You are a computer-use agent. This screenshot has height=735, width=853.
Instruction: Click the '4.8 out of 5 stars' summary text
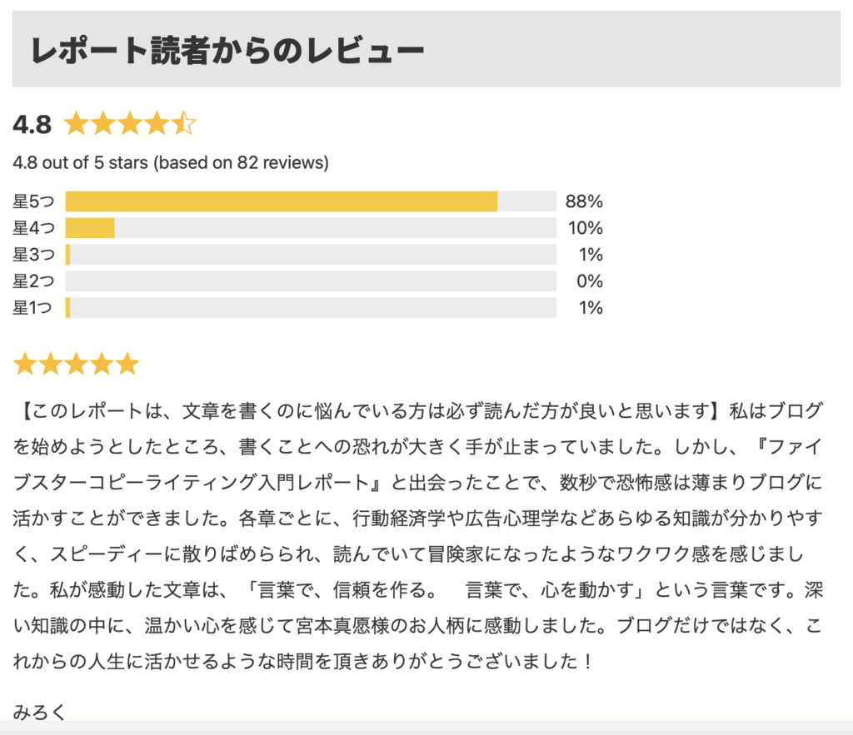coord(171,162)
